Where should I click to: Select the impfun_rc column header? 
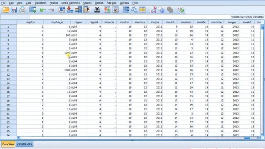57,22
